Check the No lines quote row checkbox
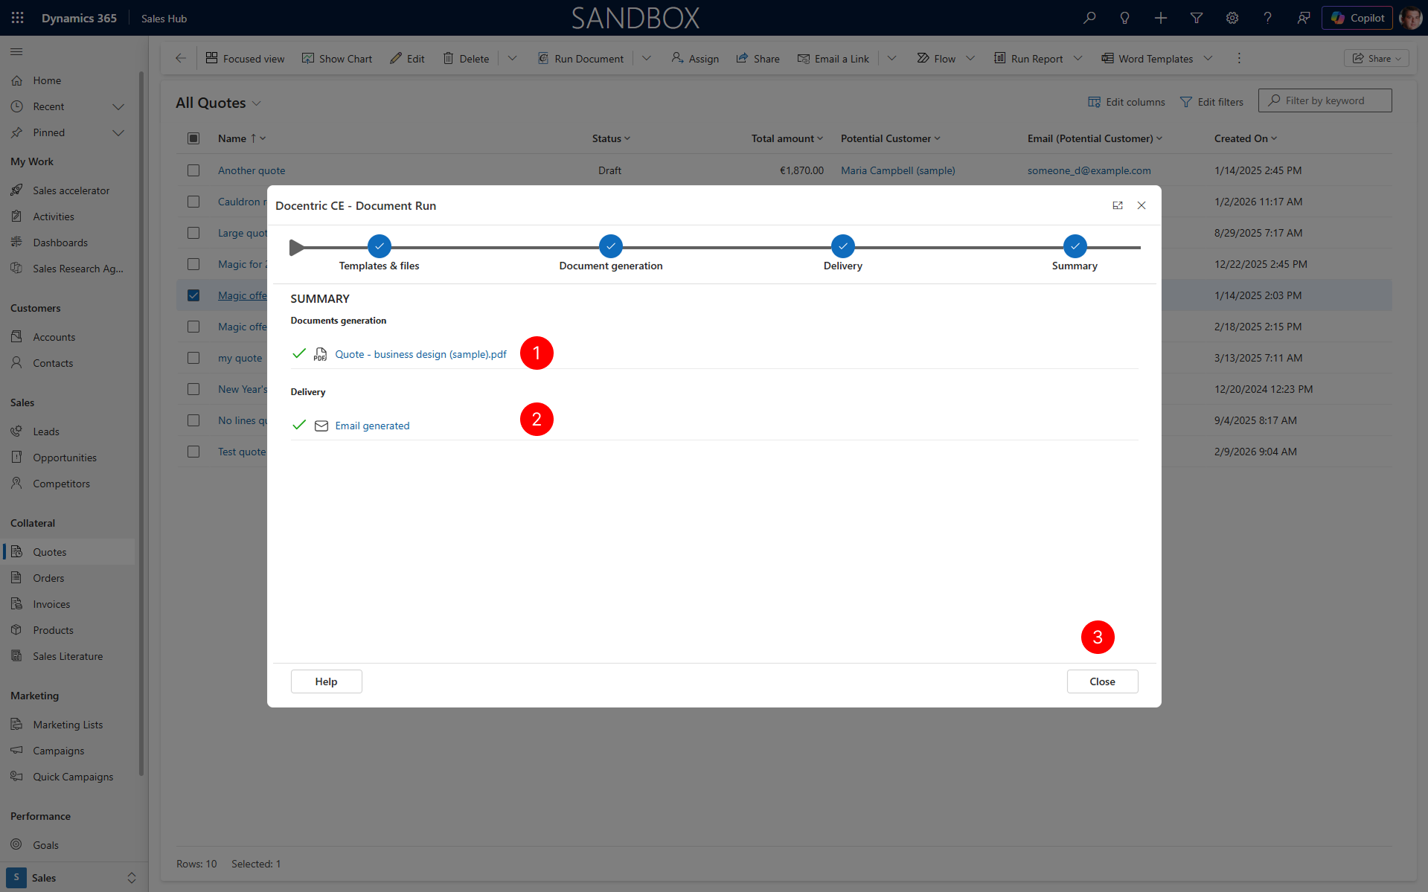 (x=193, y=420)
